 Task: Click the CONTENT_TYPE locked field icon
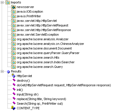(x=13, y=108)
